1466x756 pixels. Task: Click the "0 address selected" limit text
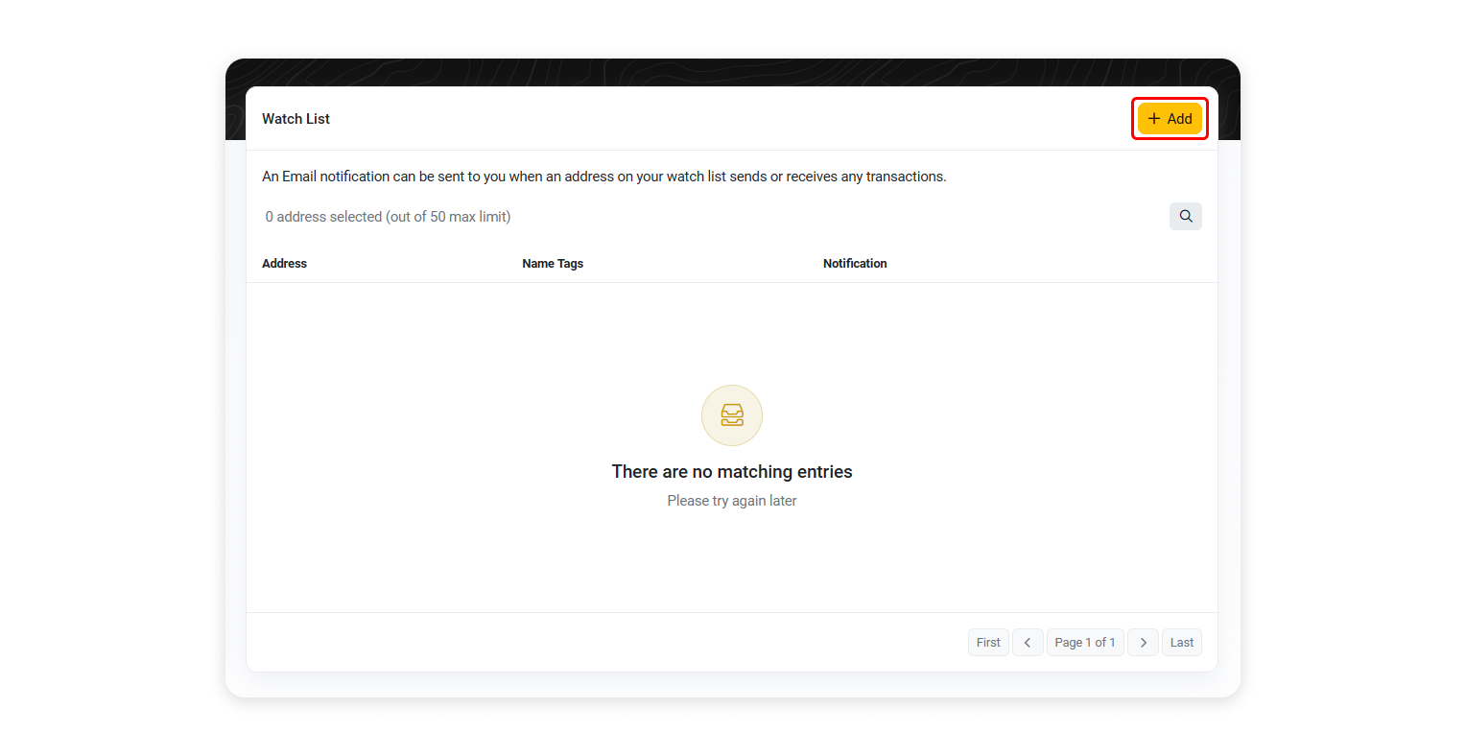pyautogui.click(x=388, y=217)
